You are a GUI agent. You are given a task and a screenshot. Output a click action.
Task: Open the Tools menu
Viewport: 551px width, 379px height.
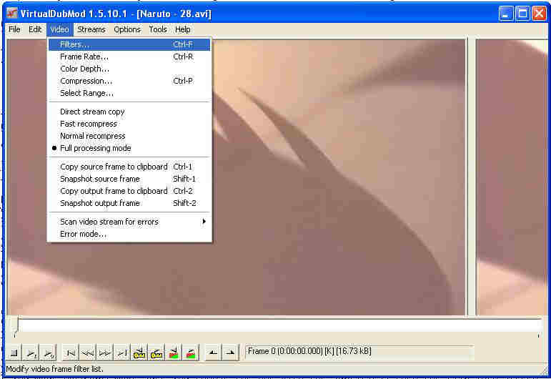coord(158,29)
